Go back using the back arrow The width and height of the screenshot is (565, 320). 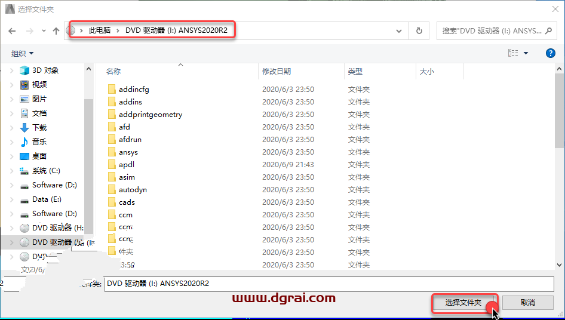(x=12, y=31)
